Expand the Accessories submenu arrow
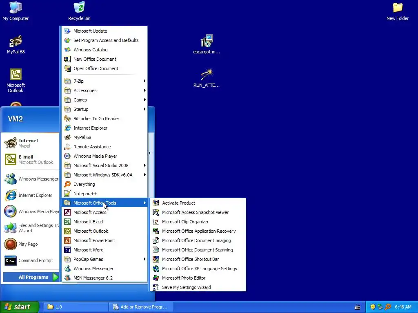 tap(145, 90)
